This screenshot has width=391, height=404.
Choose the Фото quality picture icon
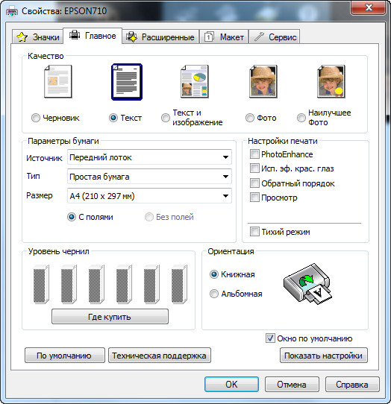coord(263,81)
